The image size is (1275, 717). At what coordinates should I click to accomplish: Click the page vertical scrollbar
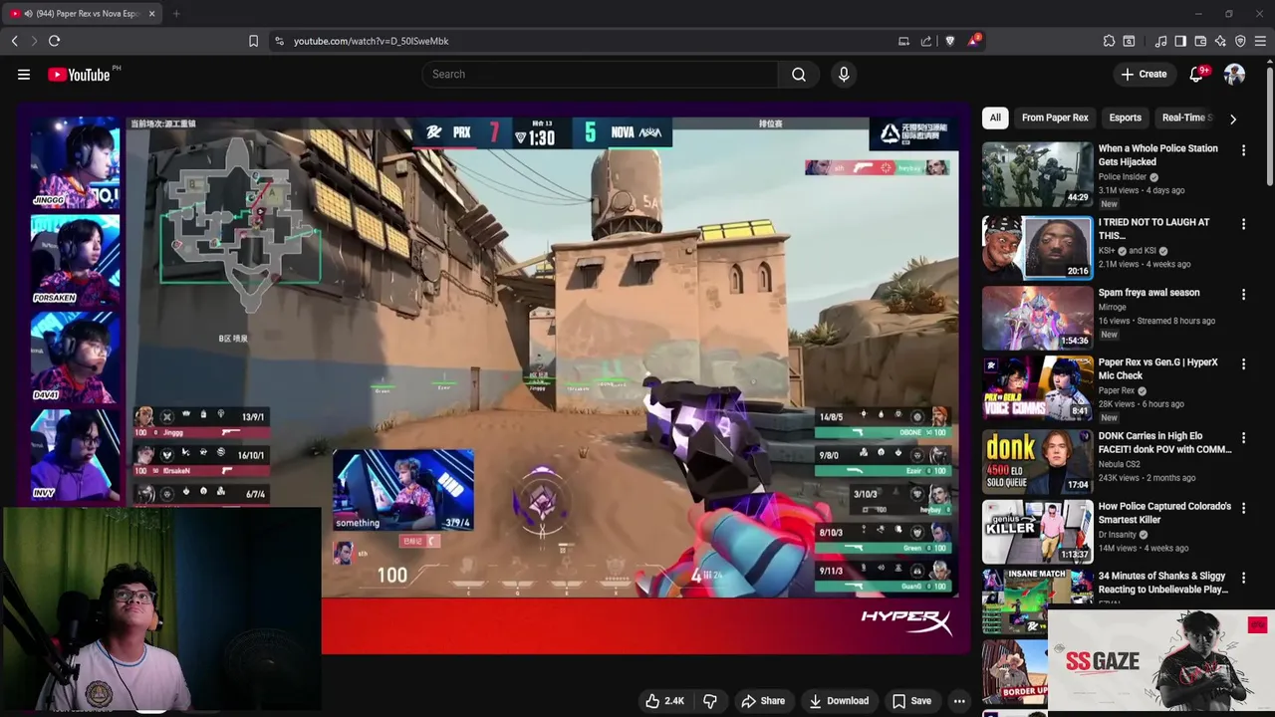click(1270, 124)
